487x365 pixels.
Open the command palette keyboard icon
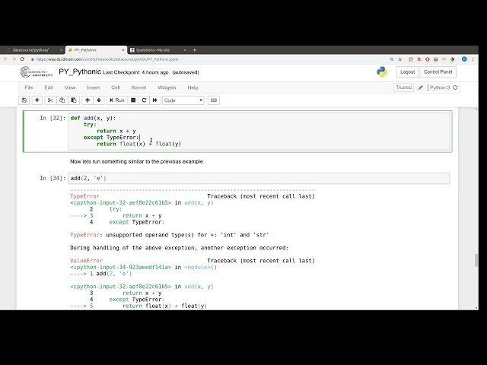214,100
